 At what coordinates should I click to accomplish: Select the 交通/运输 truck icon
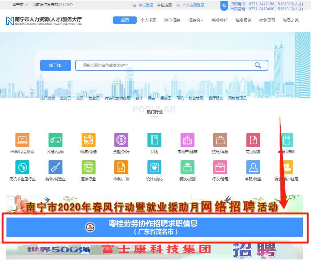coord(55,140)
